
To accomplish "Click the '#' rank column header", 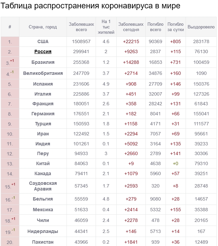I will 10,27.
